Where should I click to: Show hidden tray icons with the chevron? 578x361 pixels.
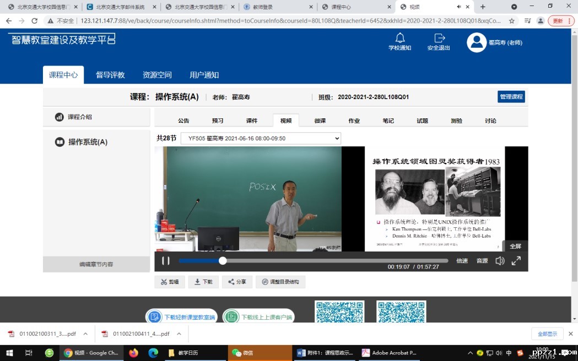[x=470, y=353]
